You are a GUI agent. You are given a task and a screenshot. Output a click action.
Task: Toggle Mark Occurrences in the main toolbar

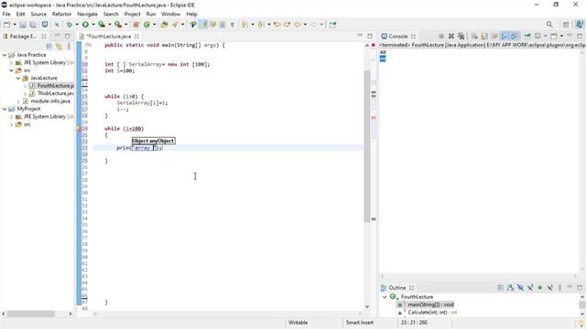tap(203, 25)
